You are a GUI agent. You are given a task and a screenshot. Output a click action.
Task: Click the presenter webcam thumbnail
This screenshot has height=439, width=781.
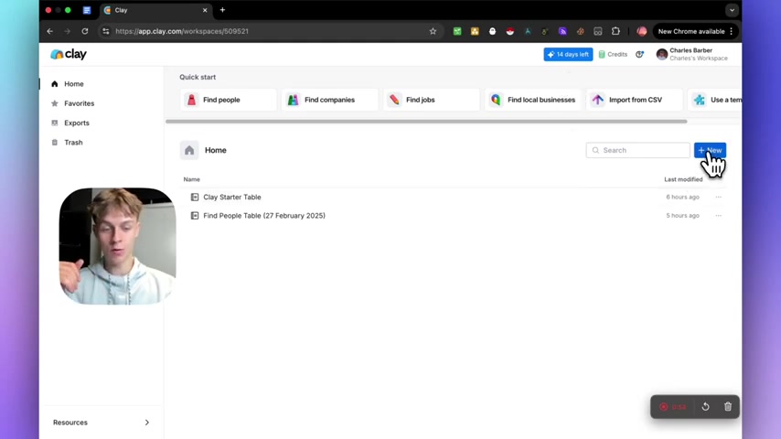118,246
